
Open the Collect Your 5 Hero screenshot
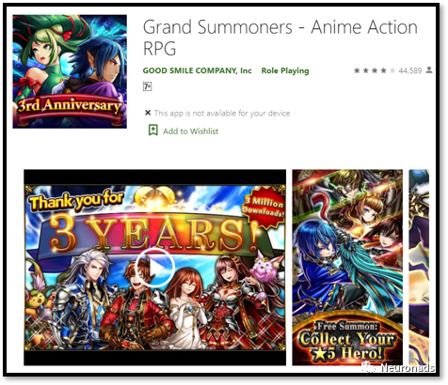[347, 268]
